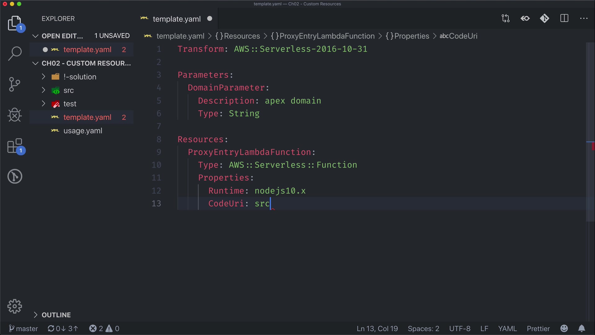Expand the !-solution folder
Viewport: 595px width, 335px height.
point(80,77)
